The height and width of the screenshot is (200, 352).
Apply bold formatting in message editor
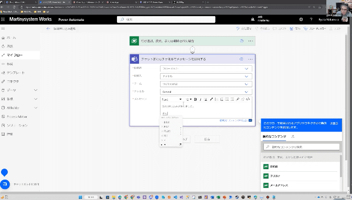[x=195, y=99]
